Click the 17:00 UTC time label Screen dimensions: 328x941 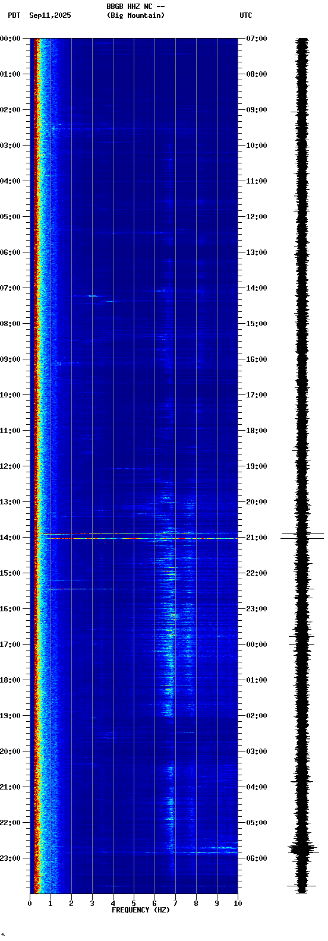pyautogui.click(x=257, y=395)
